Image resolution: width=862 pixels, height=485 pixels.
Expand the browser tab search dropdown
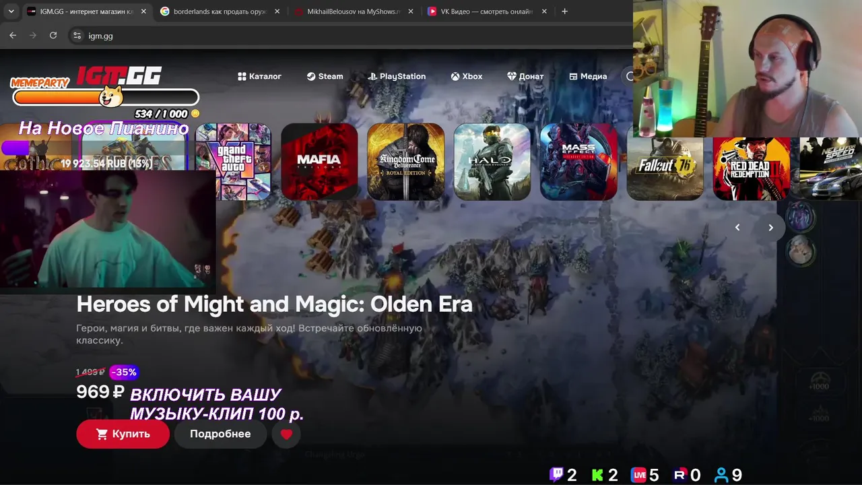(x=11, y=11)
